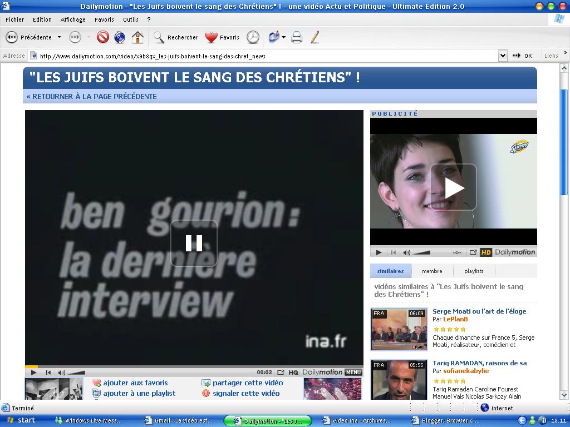The image size is (570, 427).
Task: Open the player MENU button
Action: click(353, 372)
